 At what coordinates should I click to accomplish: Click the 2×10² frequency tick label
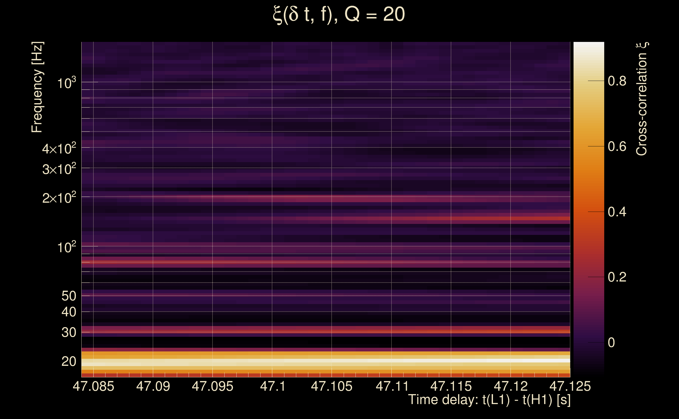[x=59, y=198]
